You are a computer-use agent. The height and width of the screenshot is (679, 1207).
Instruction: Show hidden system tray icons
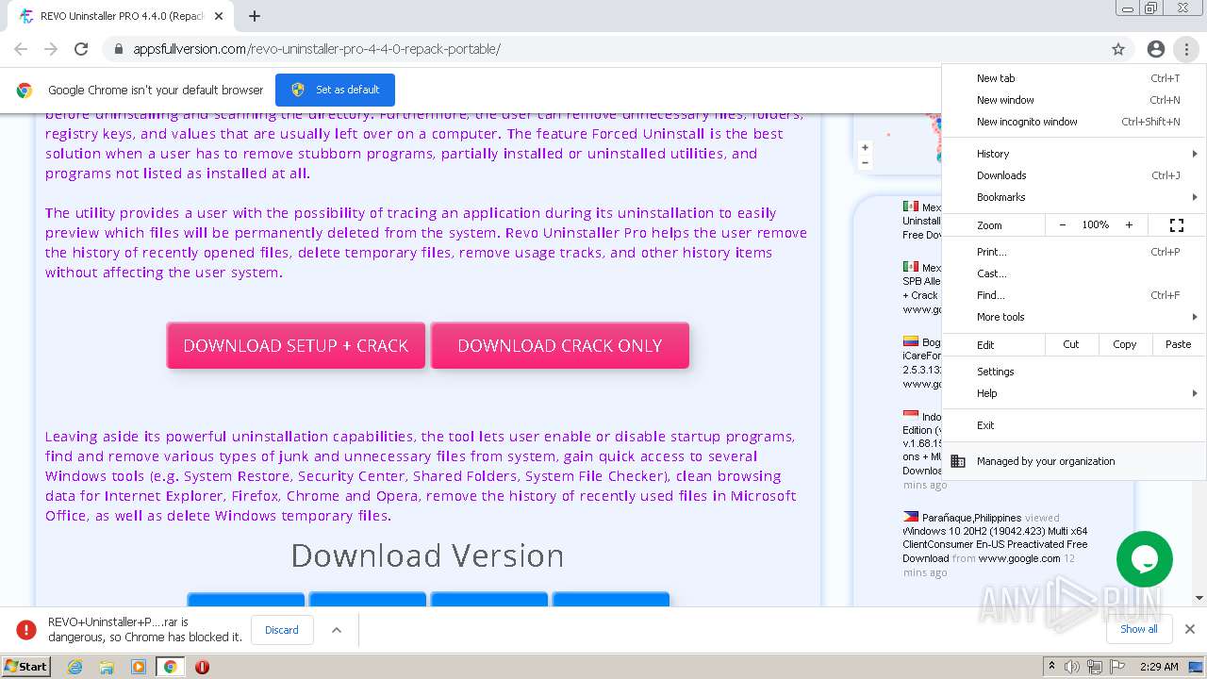point(1051,667)
